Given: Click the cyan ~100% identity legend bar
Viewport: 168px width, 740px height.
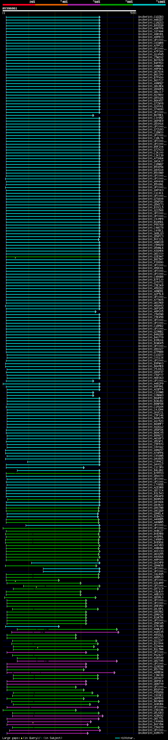Looking at the screenshot, I should (149, 5).
